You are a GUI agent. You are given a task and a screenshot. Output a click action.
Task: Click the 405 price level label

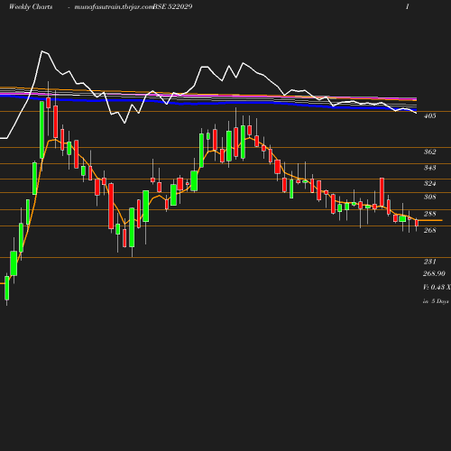pyautogui.click(x=429, y=115)
